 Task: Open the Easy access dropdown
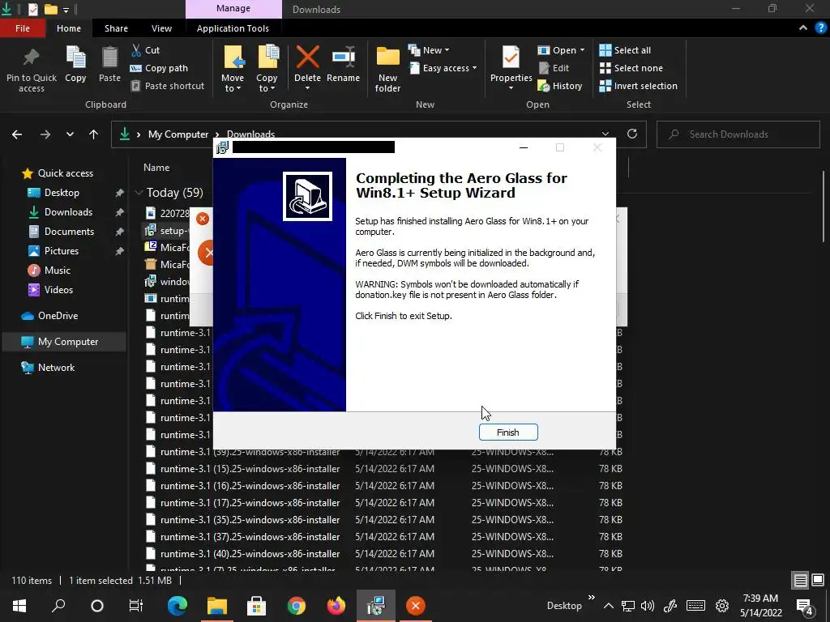pos(443,68)
